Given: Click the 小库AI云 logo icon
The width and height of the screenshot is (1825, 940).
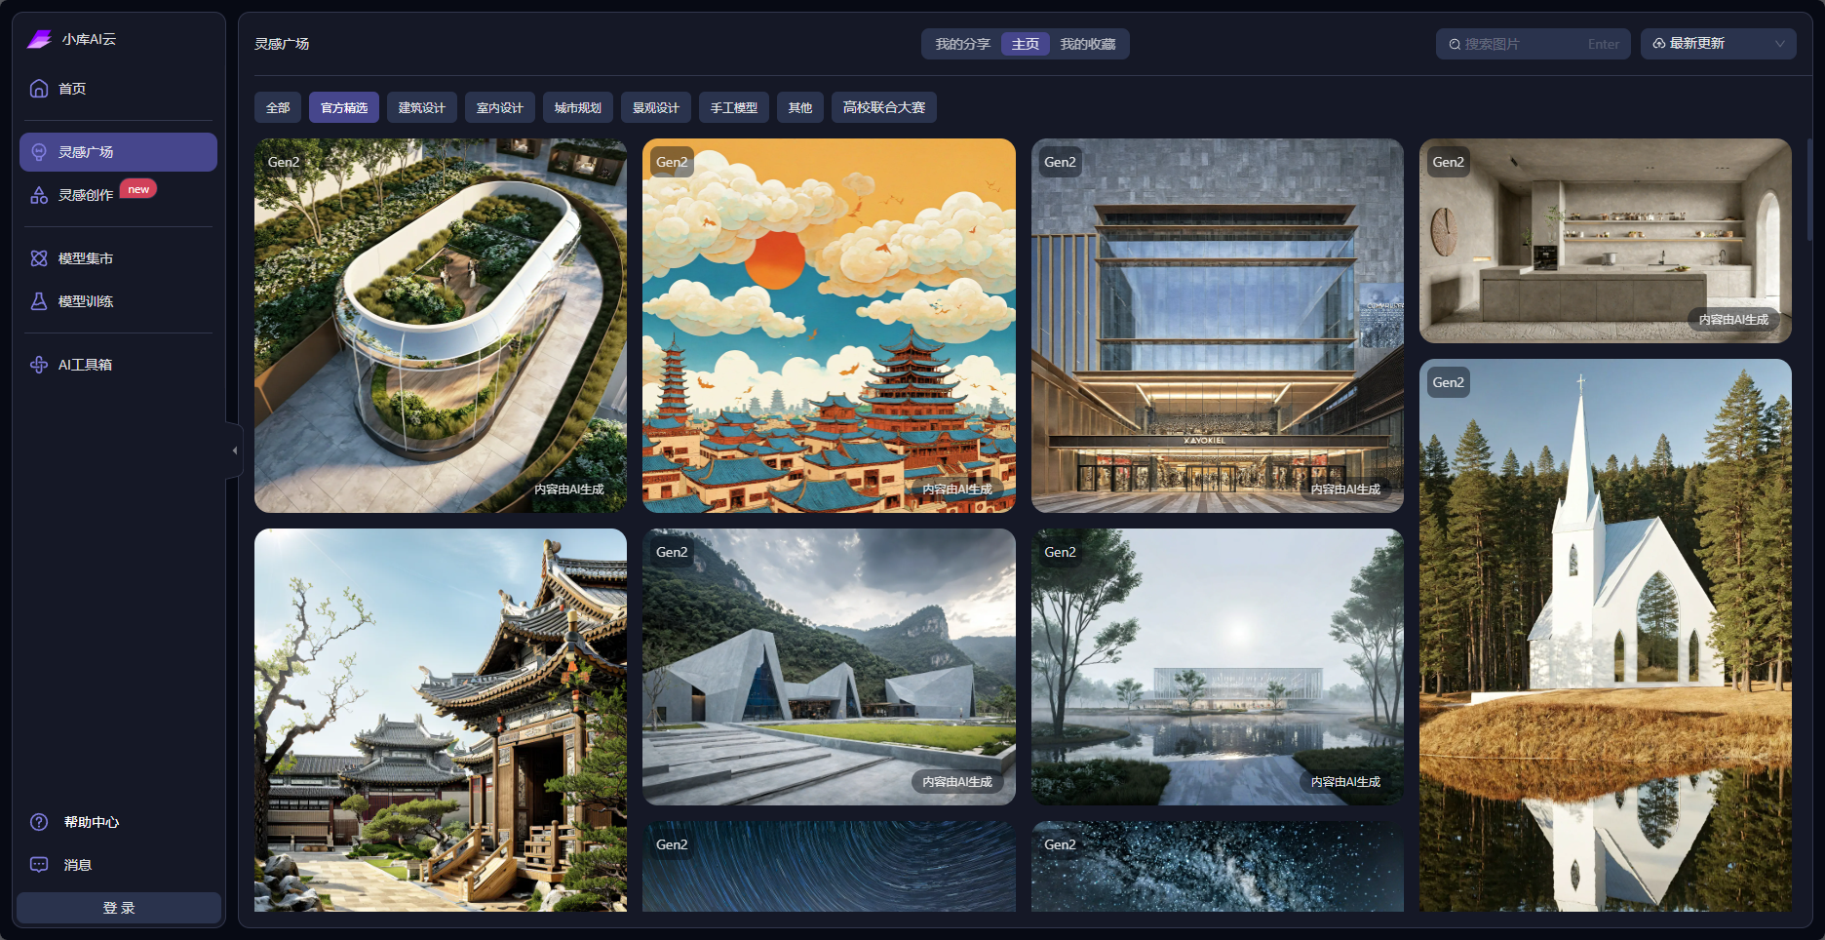Looking at the screenshot, I should (x=39, y=39).
